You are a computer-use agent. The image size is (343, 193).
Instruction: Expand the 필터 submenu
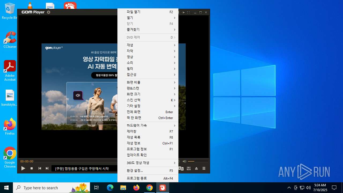point(148,69)
